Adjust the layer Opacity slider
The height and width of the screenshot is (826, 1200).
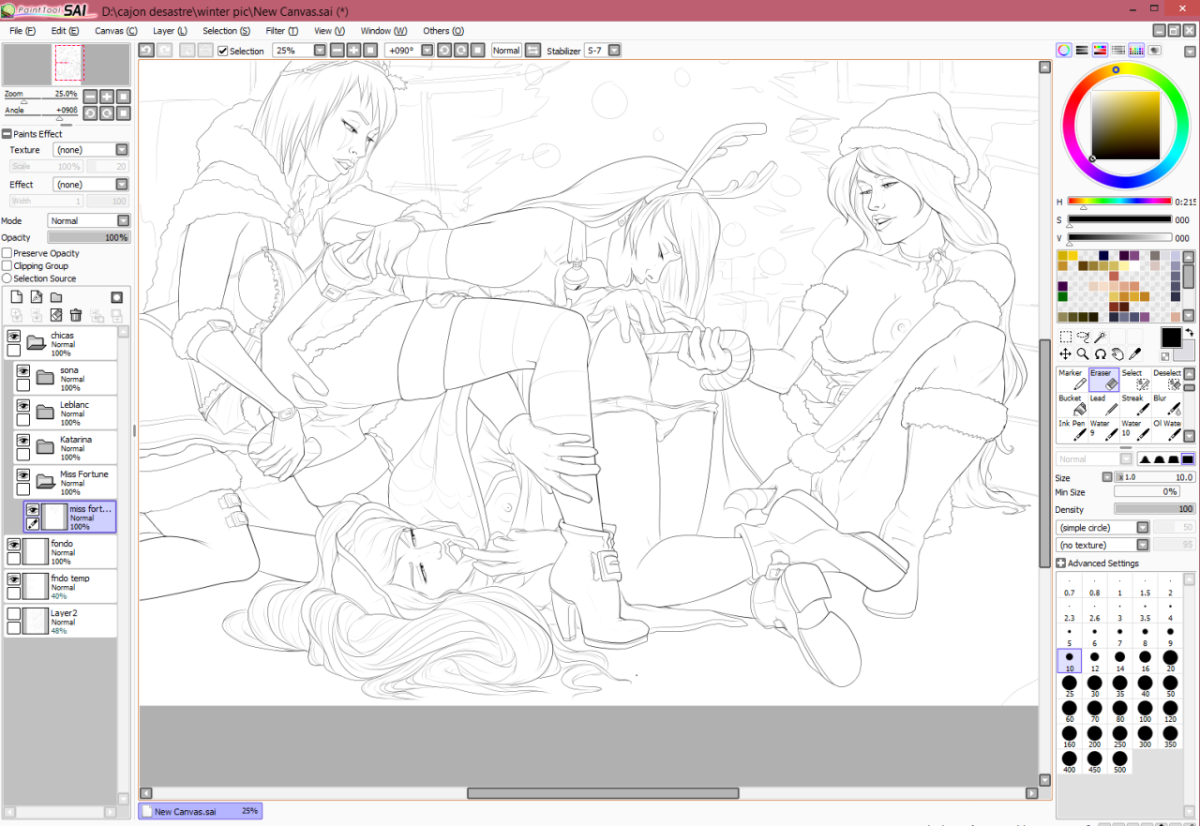click(x=89, y=238)
